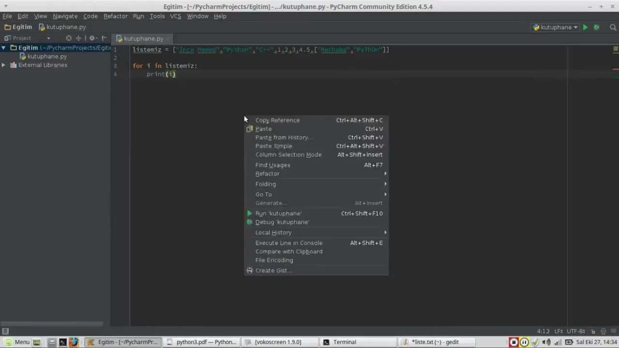Screen dimensions: 619x348
Task: Expand Go To submenu in context menu
Action: click(x=316, y=195)
